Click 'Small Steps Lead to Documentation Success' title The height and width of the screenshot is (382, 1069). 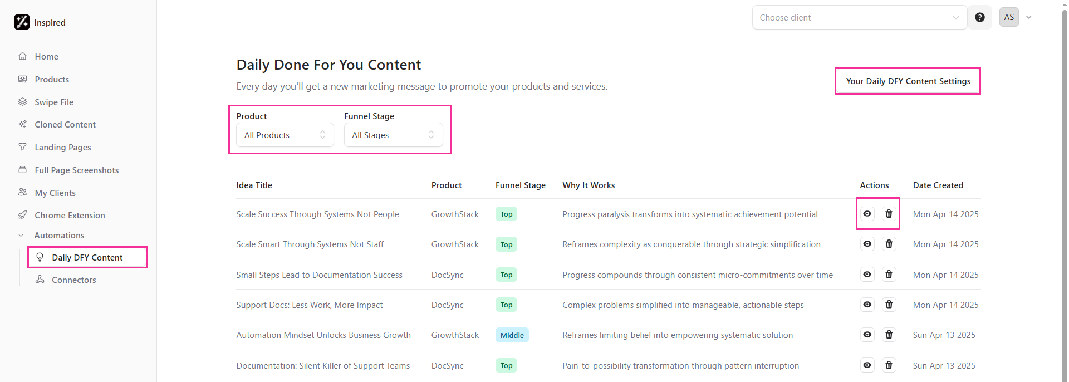tap(319, 275)
